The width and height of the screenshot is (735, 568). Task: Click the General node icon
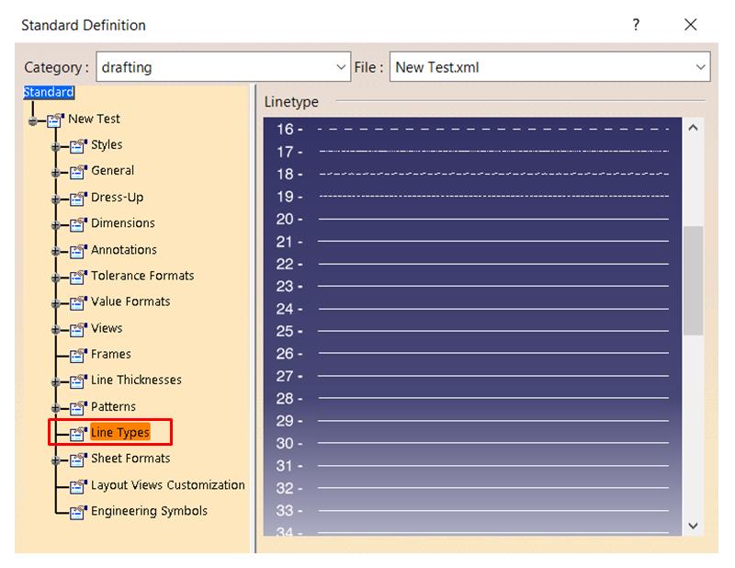point(76,171)
